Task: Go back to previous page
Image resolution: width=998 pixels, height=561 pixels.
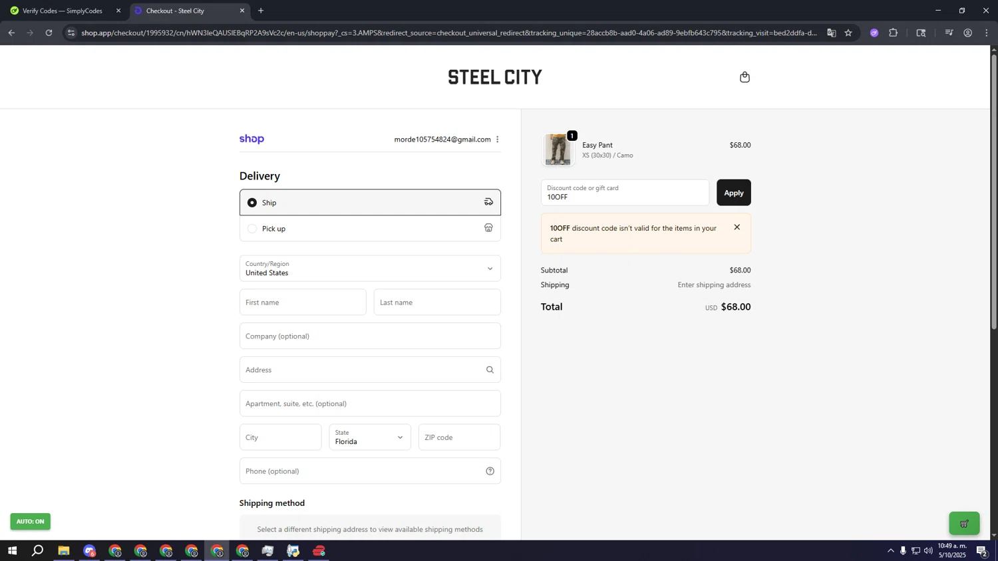Action: (x=11, y=33)
